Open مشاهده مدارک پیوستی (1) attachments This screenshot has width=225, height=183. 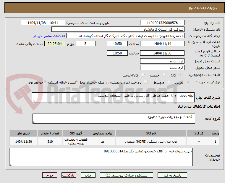[127, 175]
